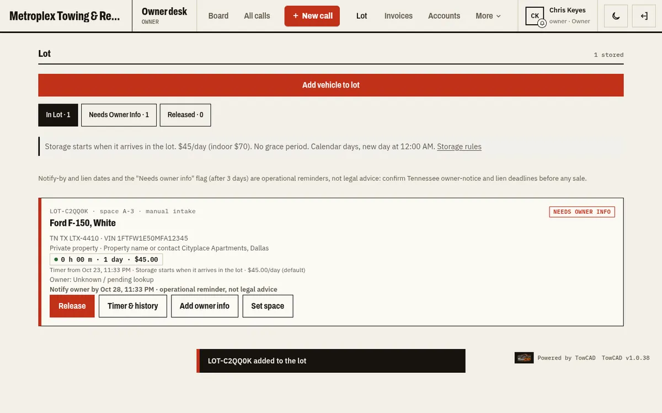The image size is (662, 413).
Task: Click Add owner info button
Action: pyautogui.click(x=205, y=306)
